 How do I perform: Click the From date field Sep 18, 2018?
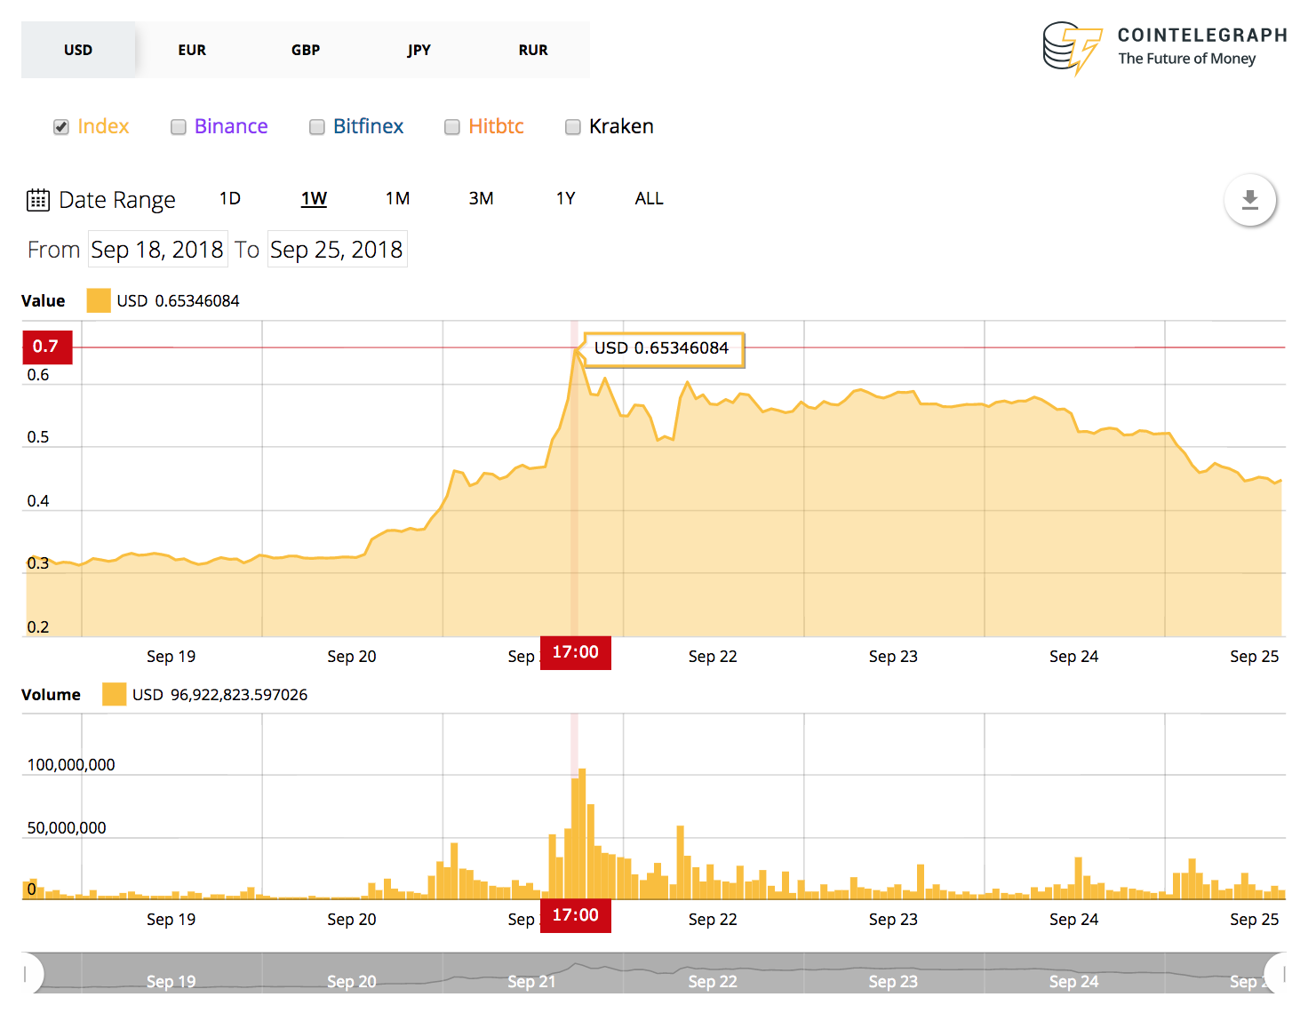coord(157,250)
